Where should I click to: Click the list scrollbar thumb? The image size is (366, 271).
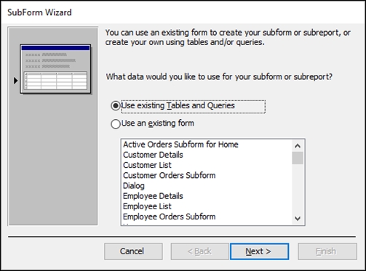pyautogui.click(x=298, y=158)
